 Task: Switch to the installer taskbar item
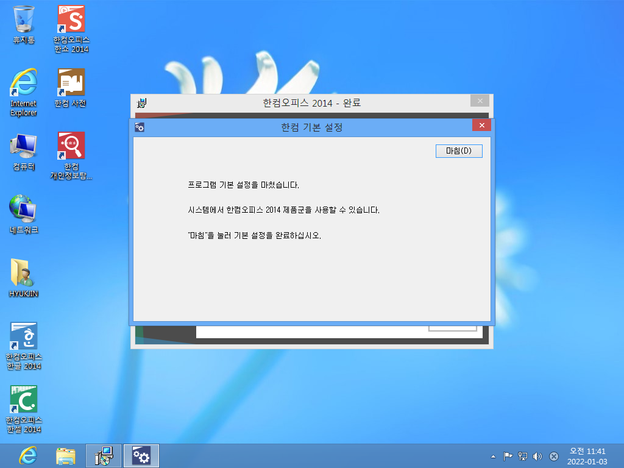[x=104, y=456]
